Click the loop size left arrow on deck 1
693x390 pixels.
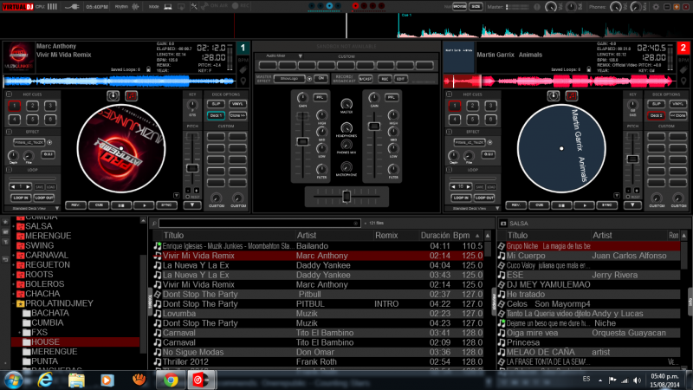[x=13, y=186]
